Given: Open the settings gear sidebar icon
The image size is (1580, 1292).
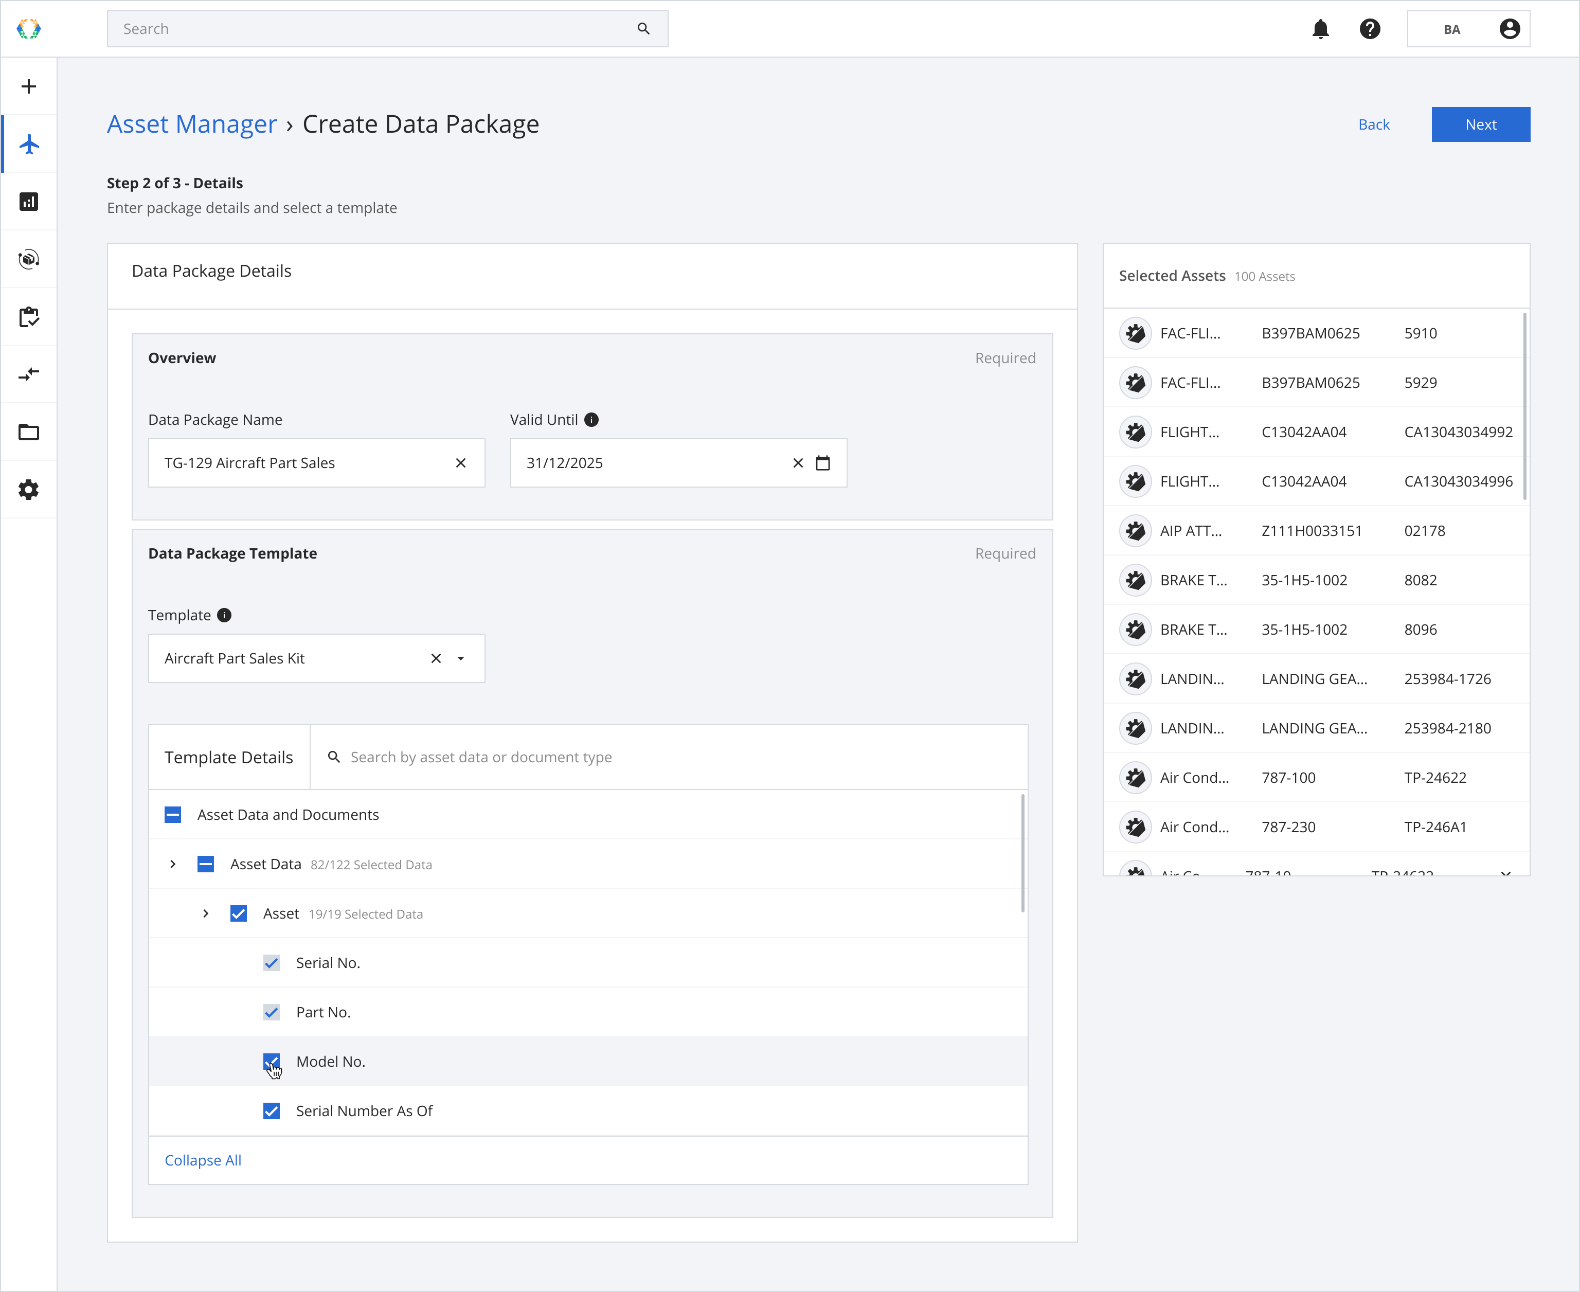Looking at the screenshot, I should tap(29, 490).
